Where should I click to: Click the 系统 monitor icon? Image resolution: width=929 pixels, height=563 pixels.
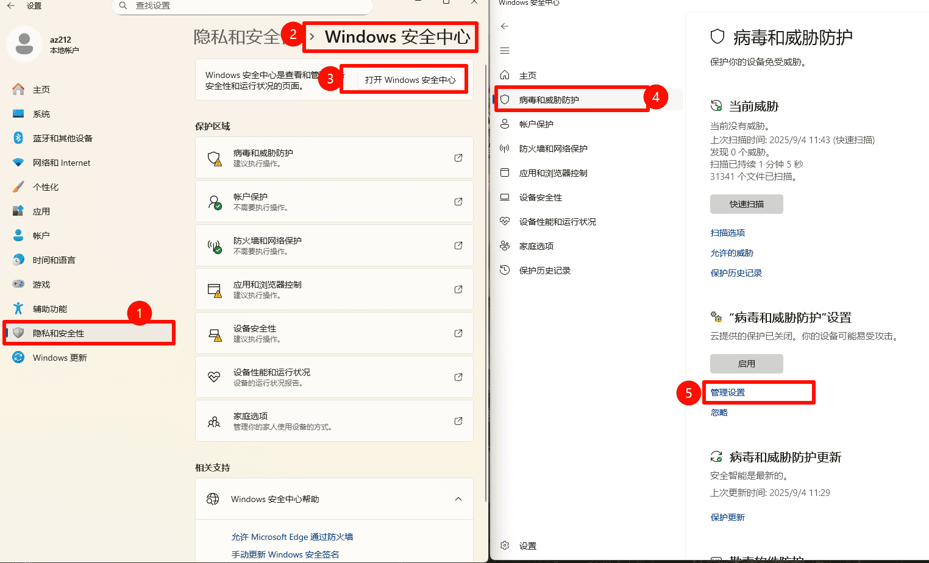tap(18, 114)
